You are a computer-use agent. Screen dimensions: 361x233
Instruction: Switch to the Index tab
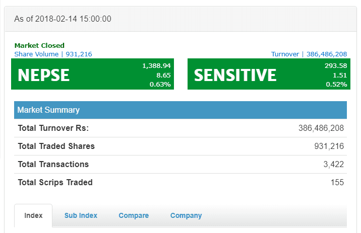click(x=33, y=215)
